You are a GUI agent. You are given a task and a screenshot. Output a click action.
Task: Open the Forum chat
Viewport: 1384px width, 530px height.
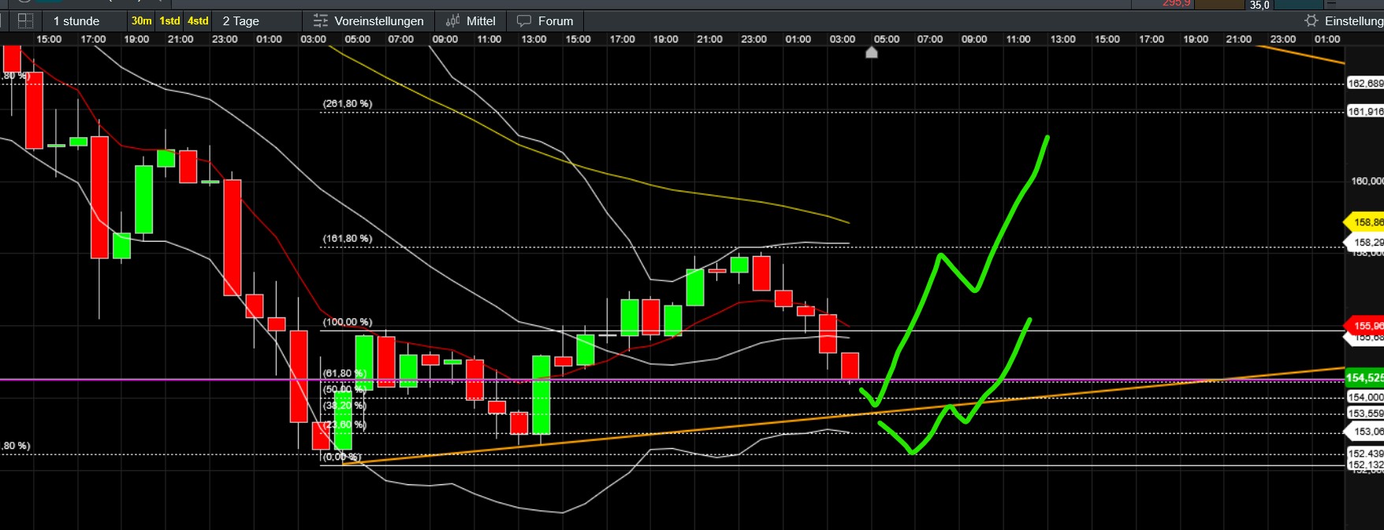pos(545,21)
